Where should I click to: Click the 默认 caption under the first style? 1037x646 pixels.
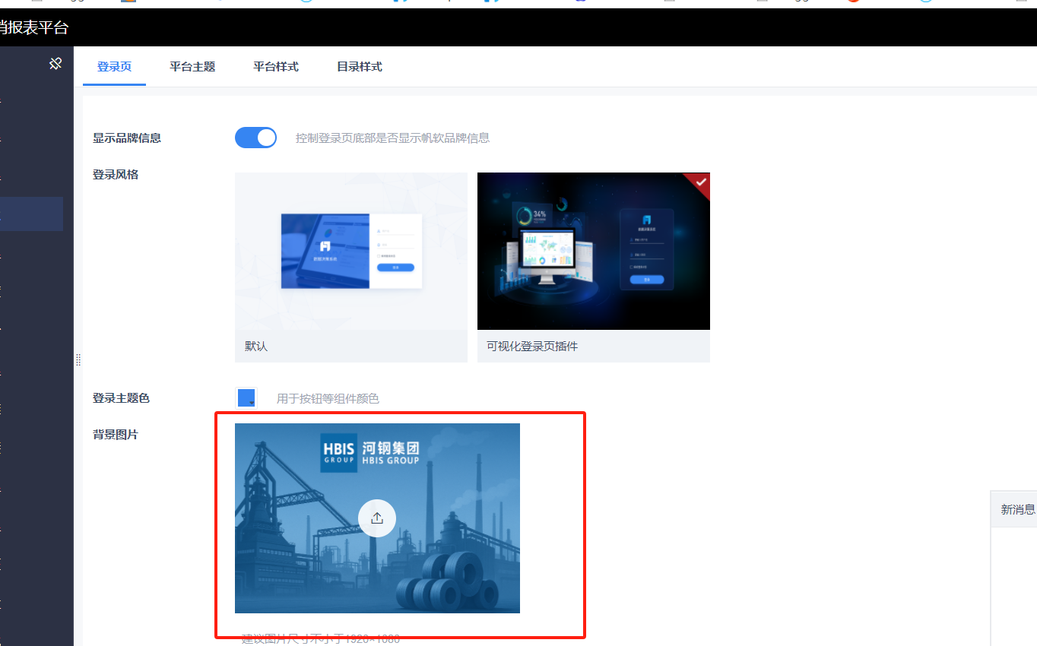pos(256,347)
